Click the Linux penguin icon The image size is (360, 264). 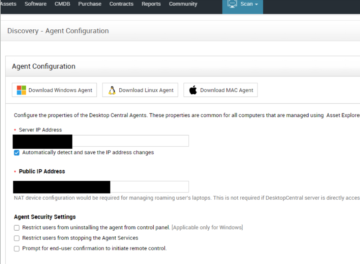pos(112,90)
